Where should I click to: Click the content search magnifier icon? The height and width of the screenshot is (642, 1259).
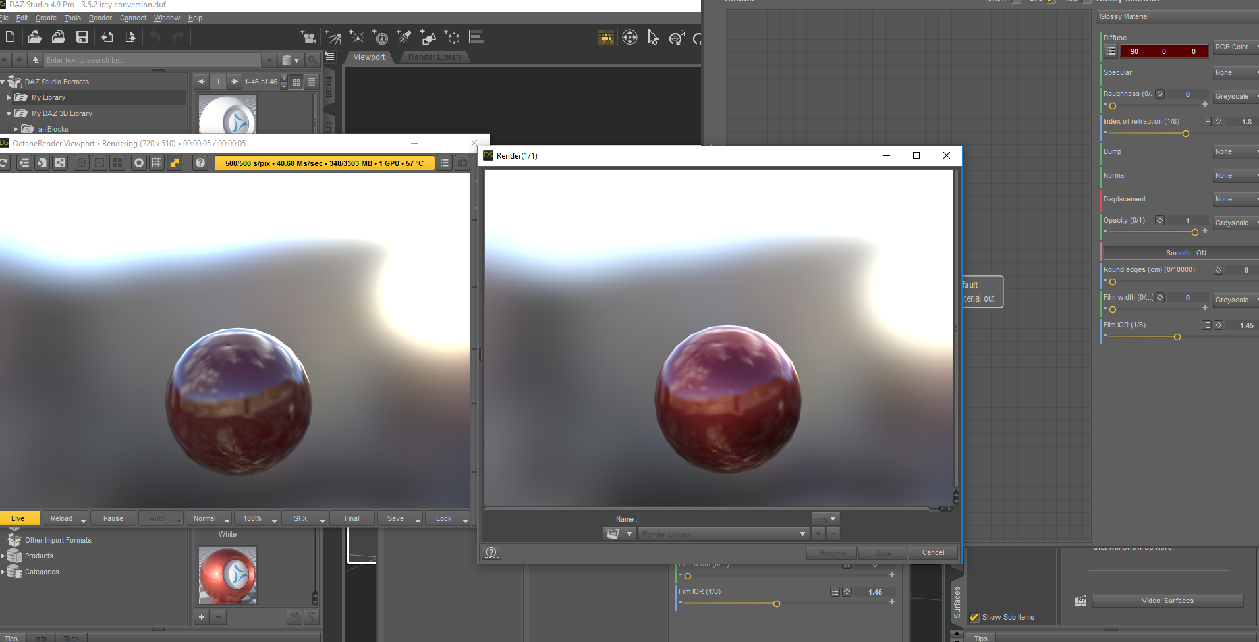(313, 60)
